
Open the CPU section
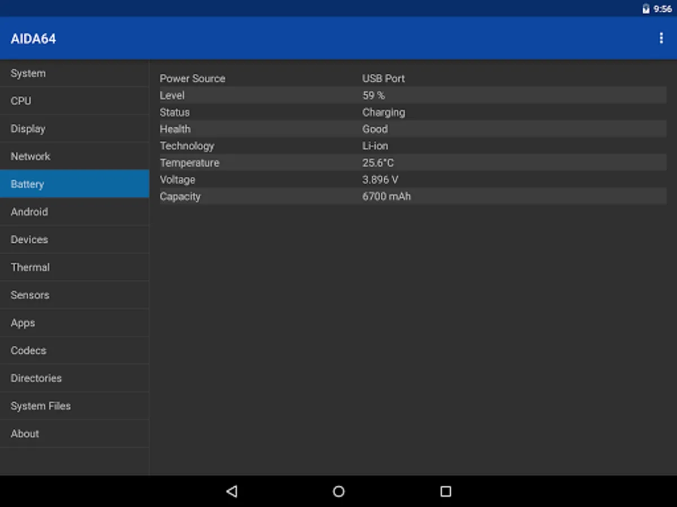coord(74,101)
